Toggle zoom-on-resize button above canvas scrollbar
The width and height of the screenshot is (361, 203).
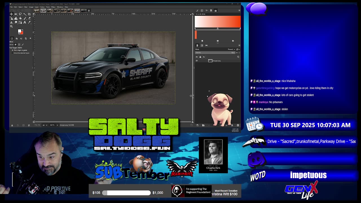click(x=192, y=14)
